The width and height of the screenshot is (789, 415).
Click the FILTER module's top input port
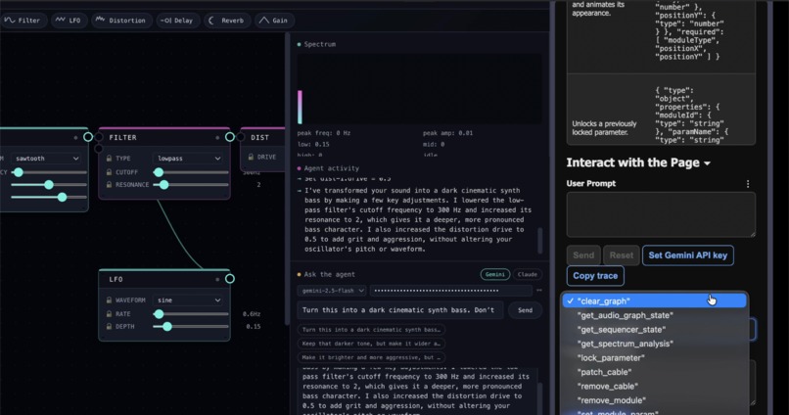point(99,137)
